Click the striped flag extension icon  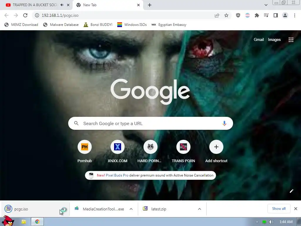pyautogui.click(x=248, y=15)
